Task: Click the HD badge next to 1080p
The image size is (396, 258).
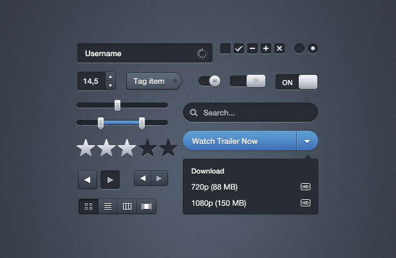Action: click(305, 203)
